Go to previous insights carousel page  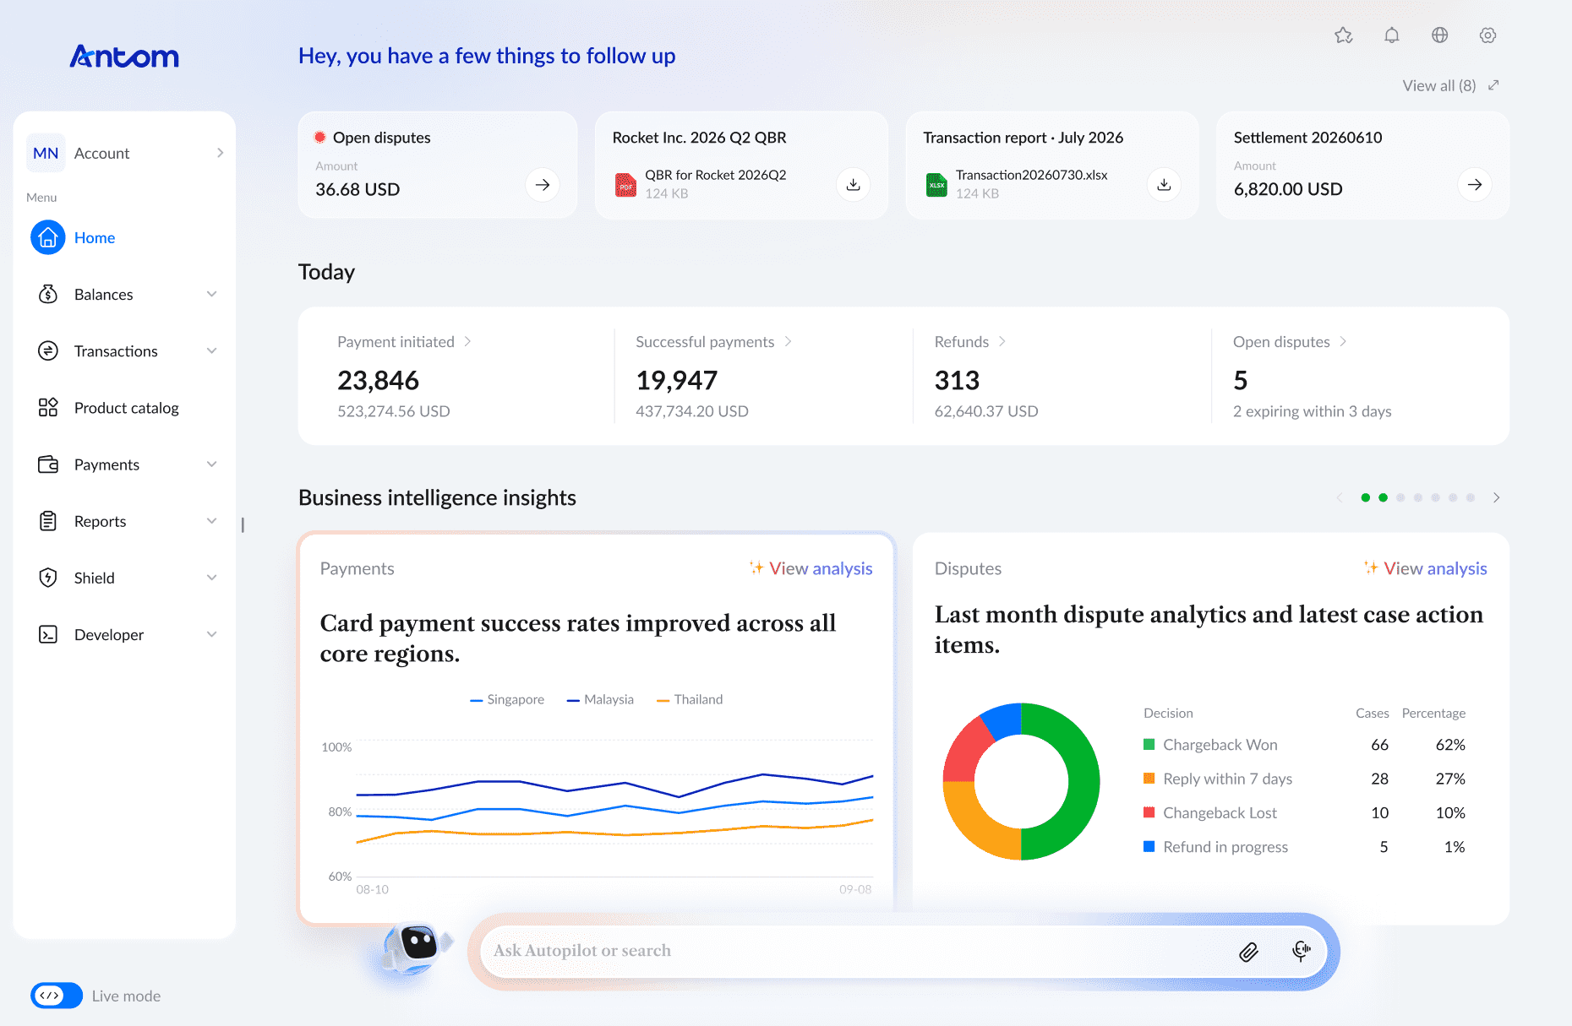point(1340,497)
